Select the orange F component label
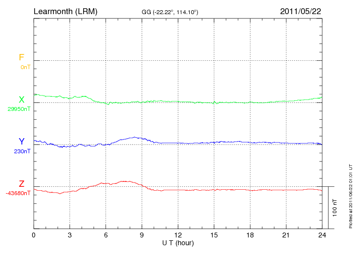Image resolution: width=355 pixels, height=253 pixels. pos(21,57)
